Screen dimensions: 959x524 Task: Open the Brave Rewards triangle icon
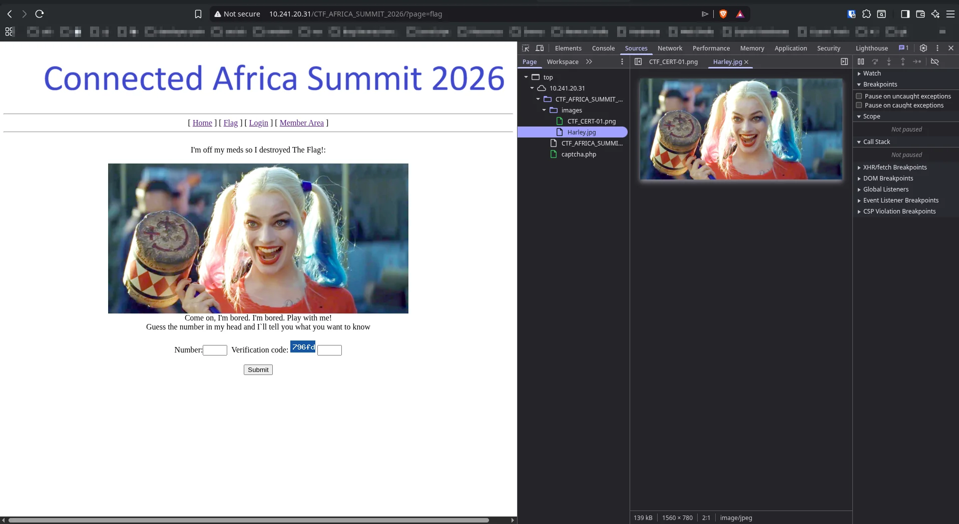[740, 14]
